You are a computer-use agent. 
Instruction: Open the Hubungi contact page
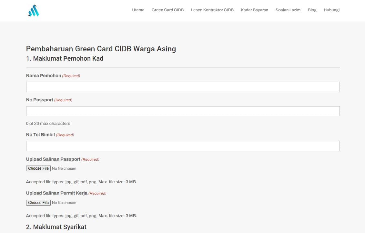(331, 10)
